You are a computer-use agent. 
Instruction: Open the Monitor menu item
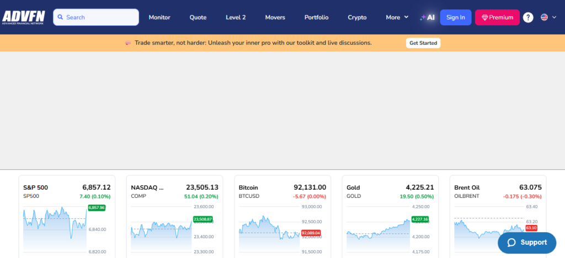159,17
